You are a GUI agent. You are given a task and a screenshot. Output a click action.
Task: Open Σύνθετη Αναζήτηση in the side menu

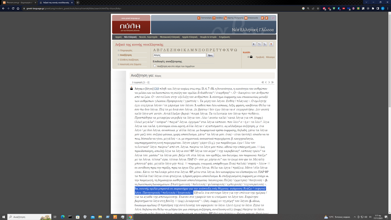[129, 60]
